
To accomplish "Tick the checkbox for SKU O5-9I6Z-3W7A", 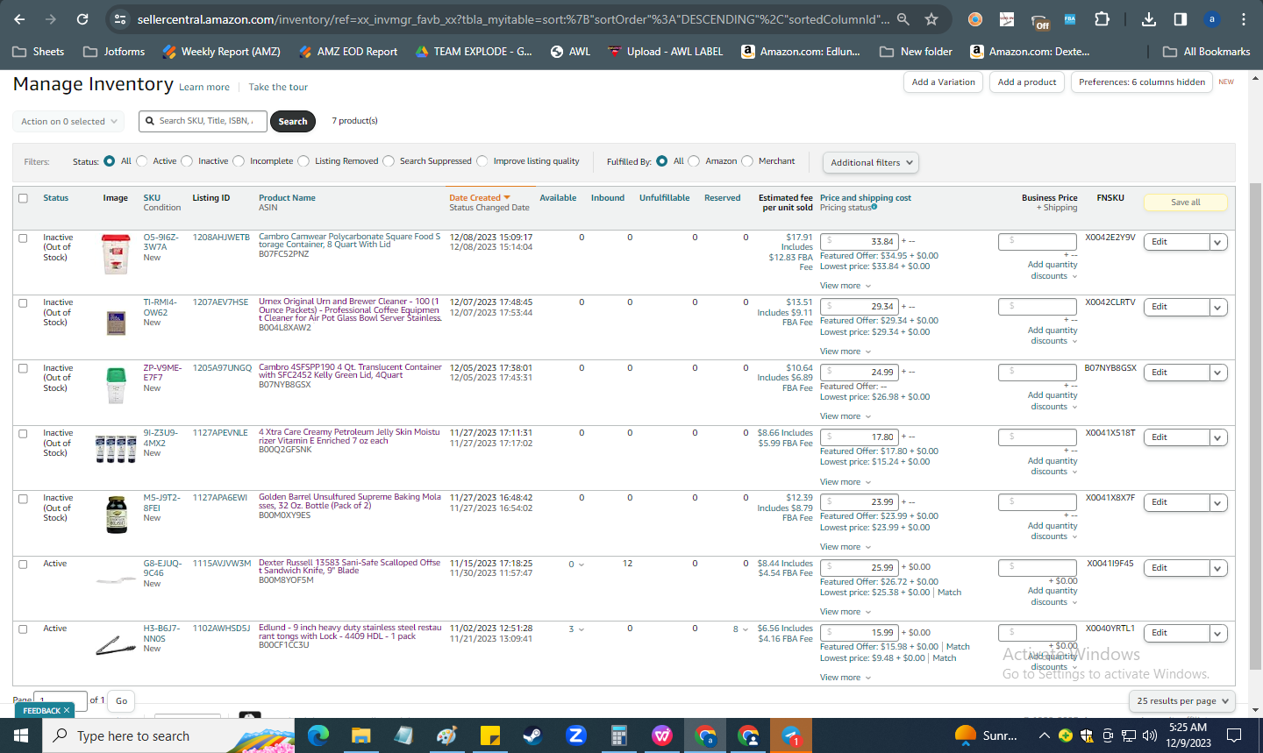I will 23,238.
